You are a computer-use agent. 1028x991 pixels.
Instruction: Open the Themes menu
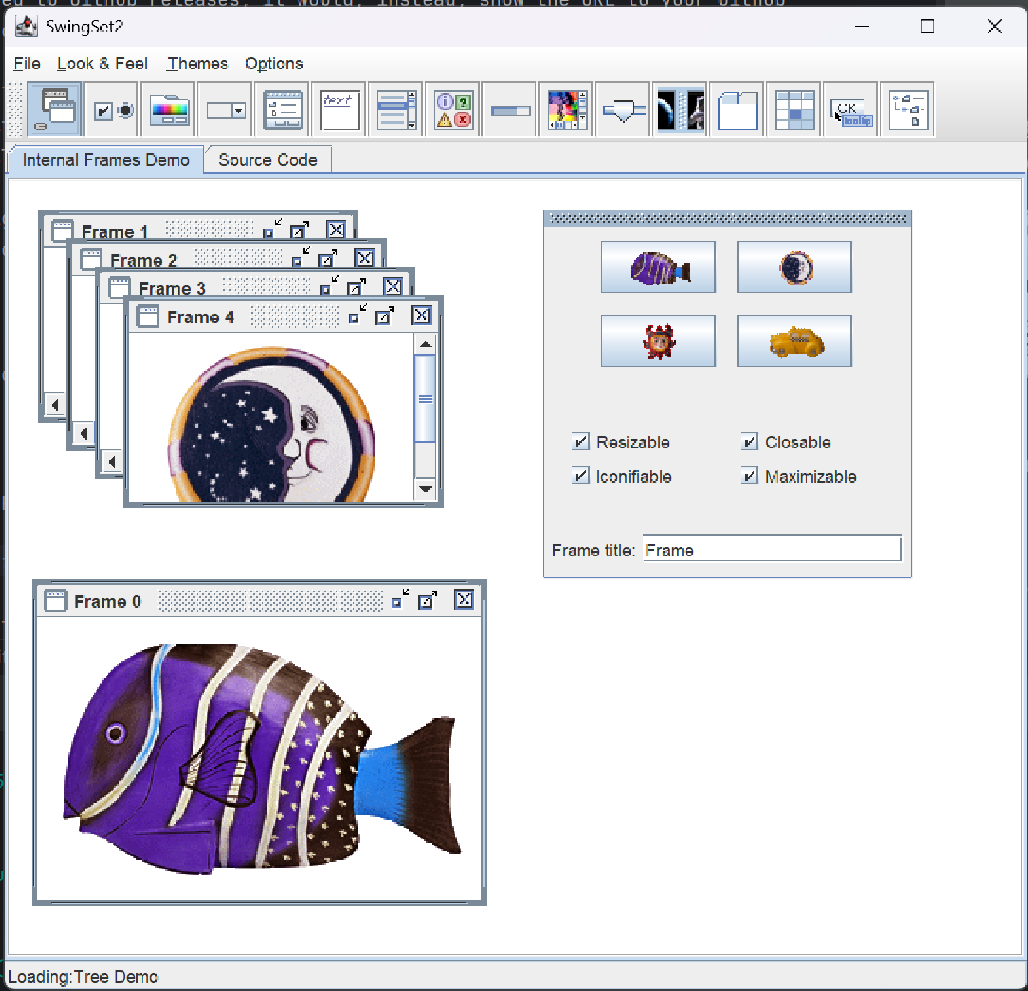(197, 64)
